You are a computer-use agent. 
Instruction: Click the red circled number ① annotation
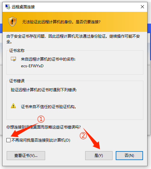pyautogui.click(x=41, y=119)
